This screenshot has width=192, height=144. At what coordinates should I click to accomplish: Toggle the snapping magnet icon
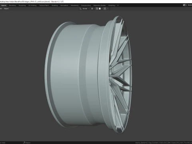[x=97, y=9]
